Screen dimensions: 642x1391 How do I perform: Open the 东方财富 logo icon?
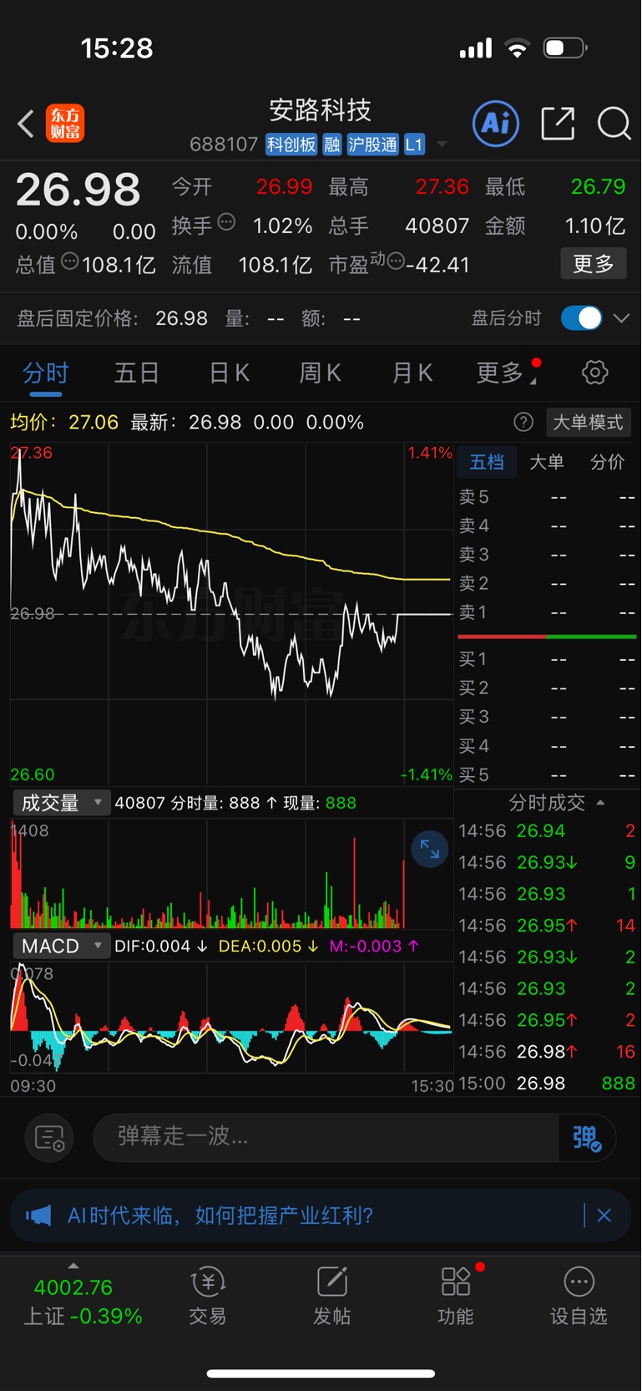(x=65, y=124)
